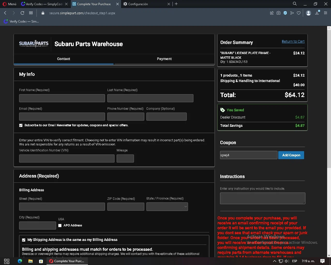Focus the Email input field
The width and height of the screenshot is (331, 265).
tap(62, 116)
